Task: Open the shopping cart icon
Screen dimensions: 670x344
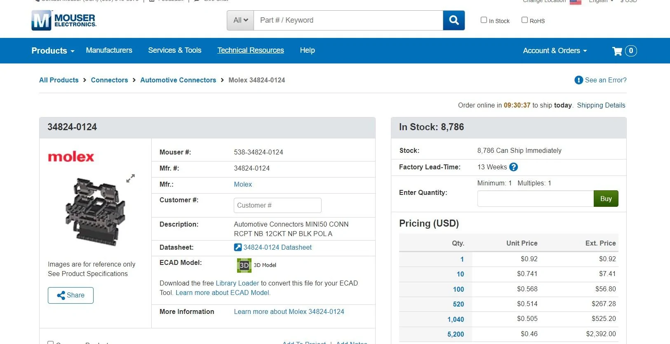Action: [x=617, y=51]
